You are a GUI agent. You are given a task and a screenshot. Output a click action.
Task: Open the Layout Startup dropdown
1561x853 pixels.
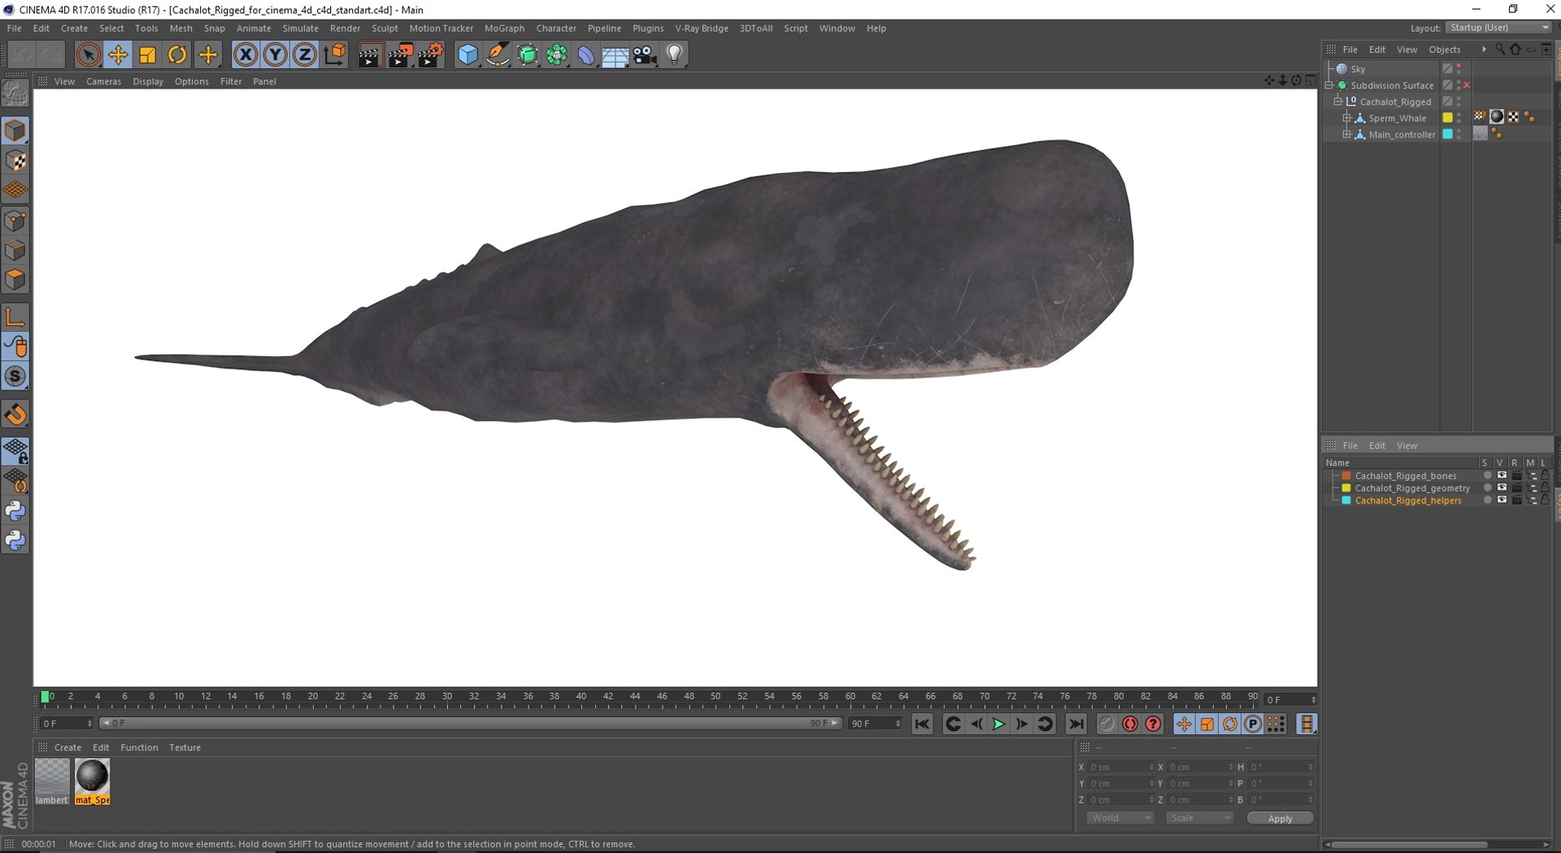(1499, 28)
